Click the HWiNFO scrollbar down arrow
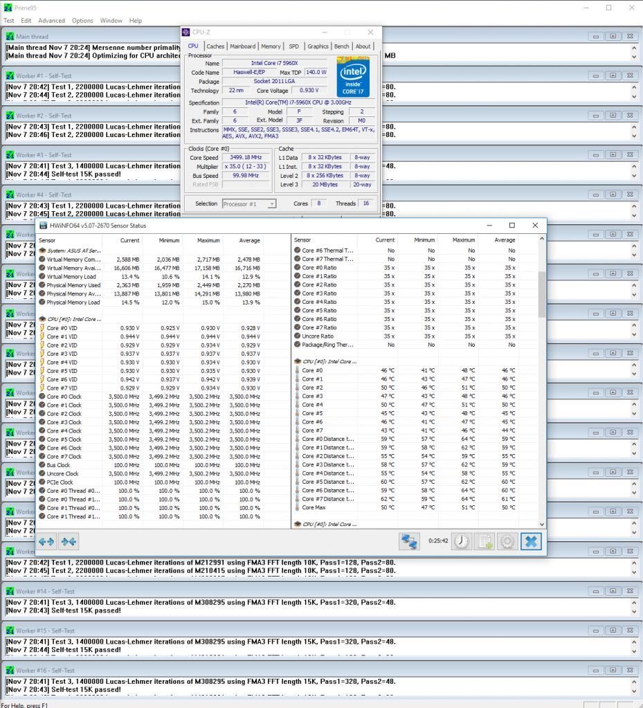643x708 pixels. (x=542, y=524)
